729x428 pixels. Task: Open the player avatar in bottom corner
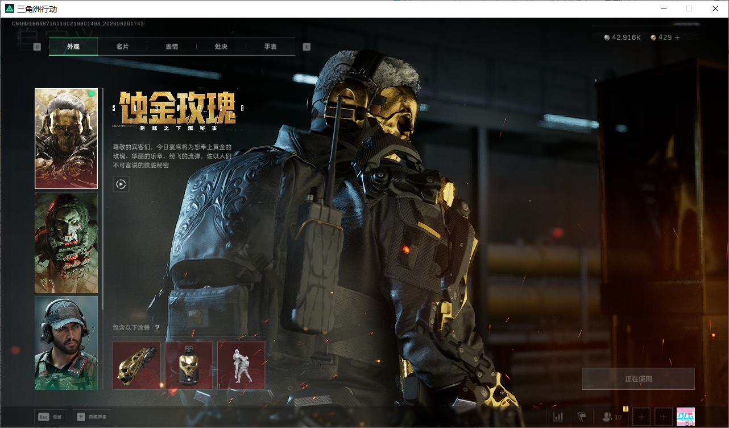coord(686,417)
